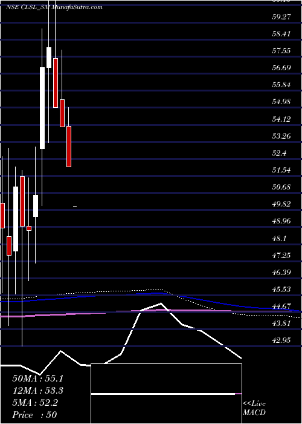This screenshot has height=424, width=302.
Task: Click the 50.68 price axis label
Action: pos(281,187)
